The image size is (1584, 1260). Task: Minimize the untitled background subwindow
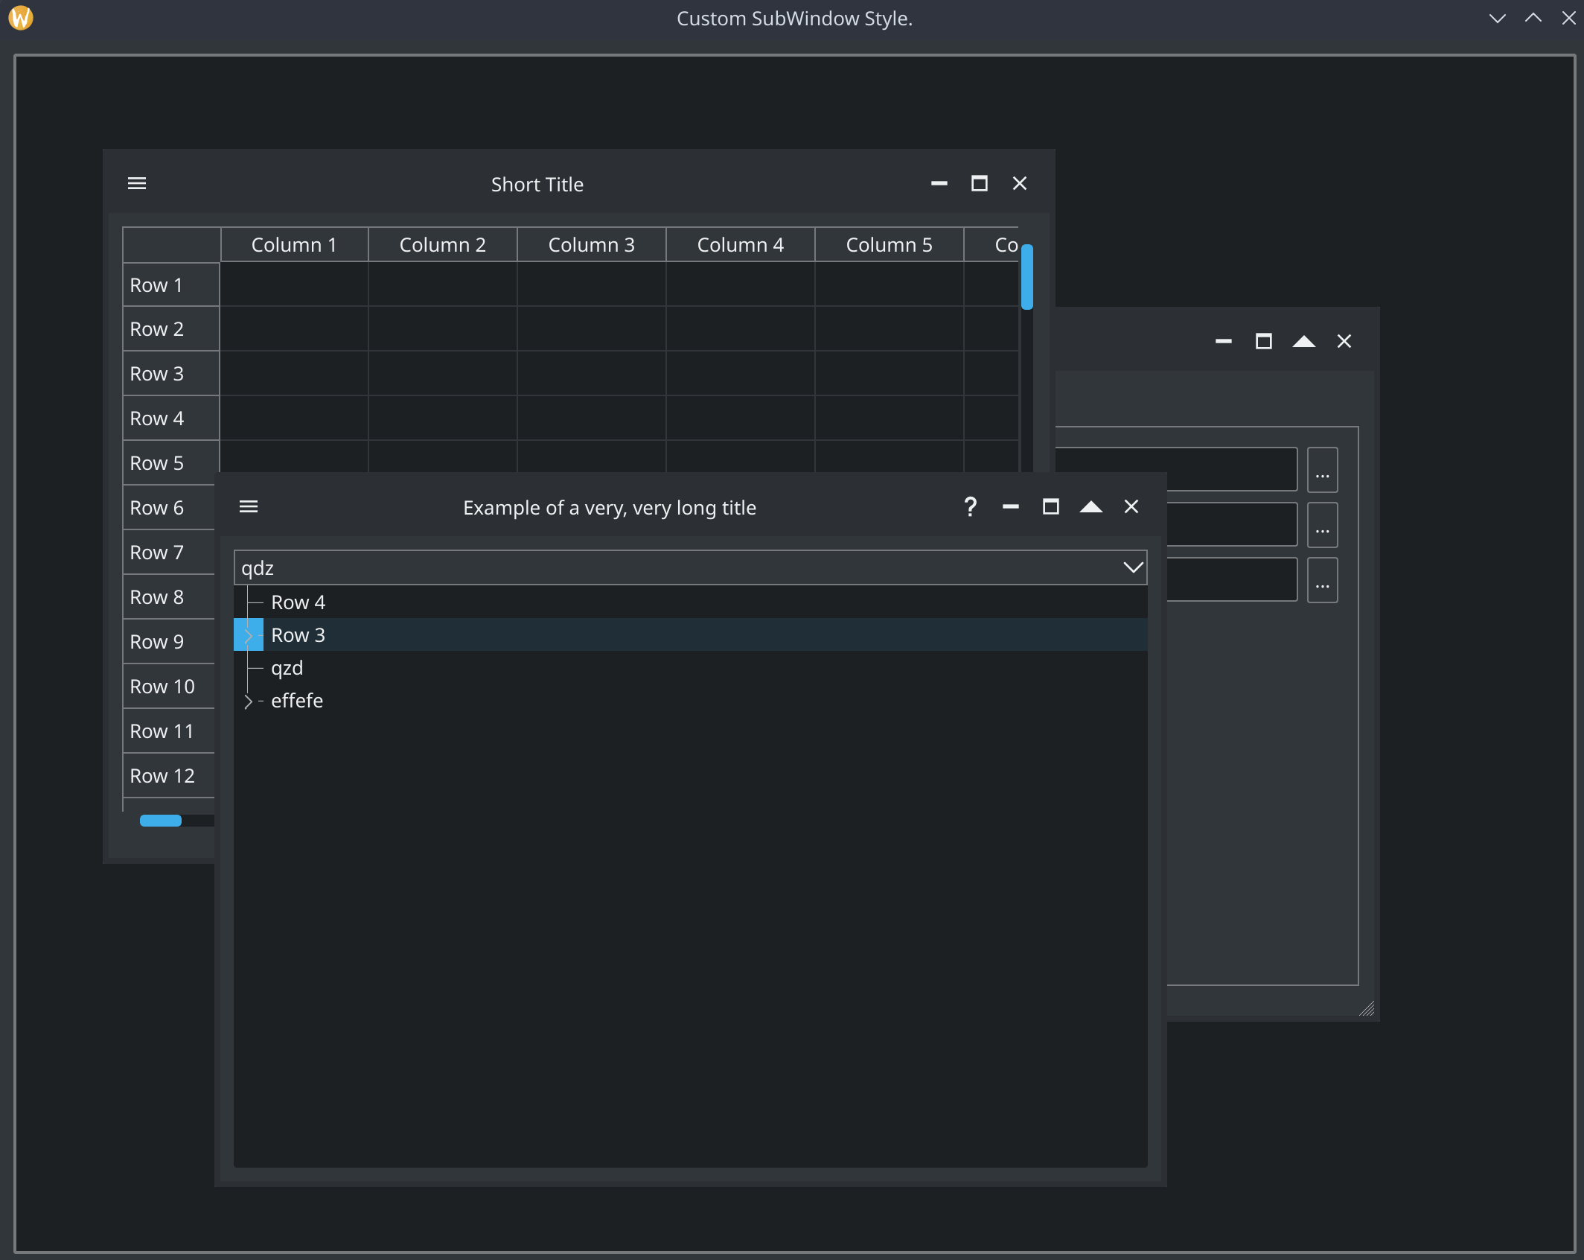1224,341
